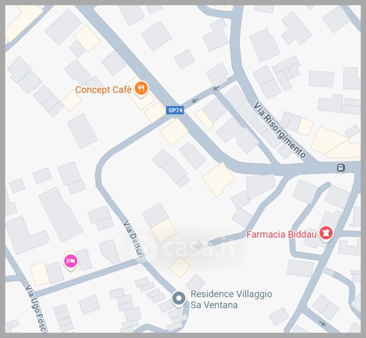The image size is (366, 338).
Task: Open the Farmacia Biddau text label
Action: click(282, 234)
